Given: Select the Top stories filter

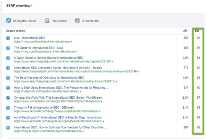Looking at the screenshot, I should (59, 21).
